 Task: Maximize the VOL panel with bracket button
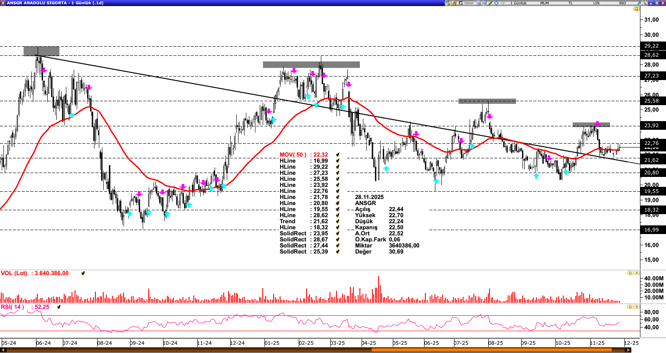tap(630, 273)
